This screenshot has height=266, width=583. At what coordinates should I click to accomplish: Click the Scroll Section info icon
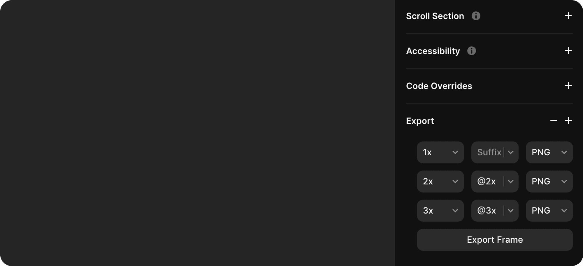[x=476, y=16]
